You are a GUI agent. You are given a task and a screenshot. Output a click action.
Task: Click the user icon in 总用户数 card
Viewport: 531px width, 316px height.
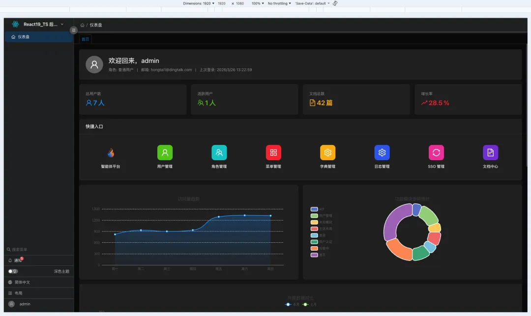coord(88,103)
